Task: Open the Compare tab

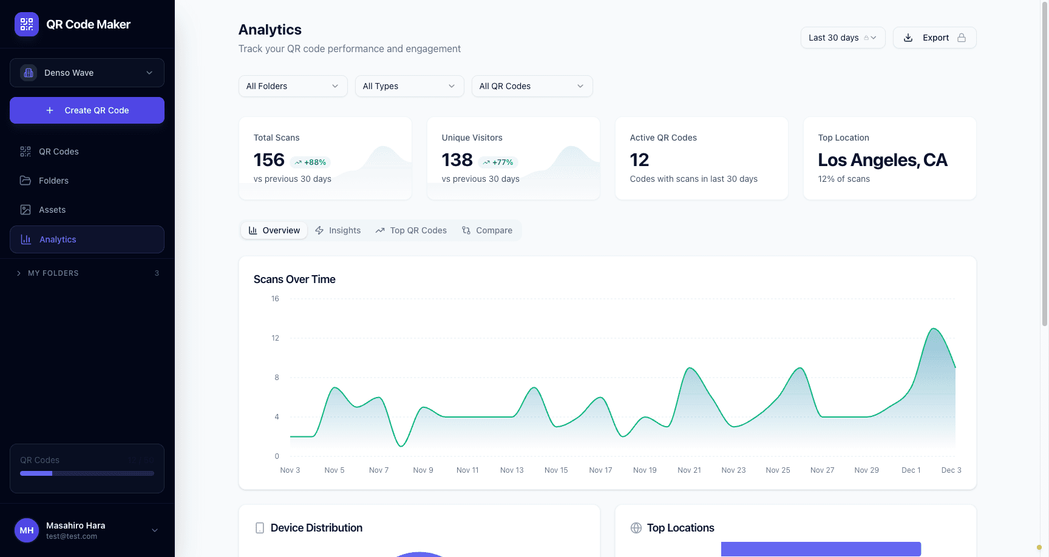Action: (x=488, y=230)
